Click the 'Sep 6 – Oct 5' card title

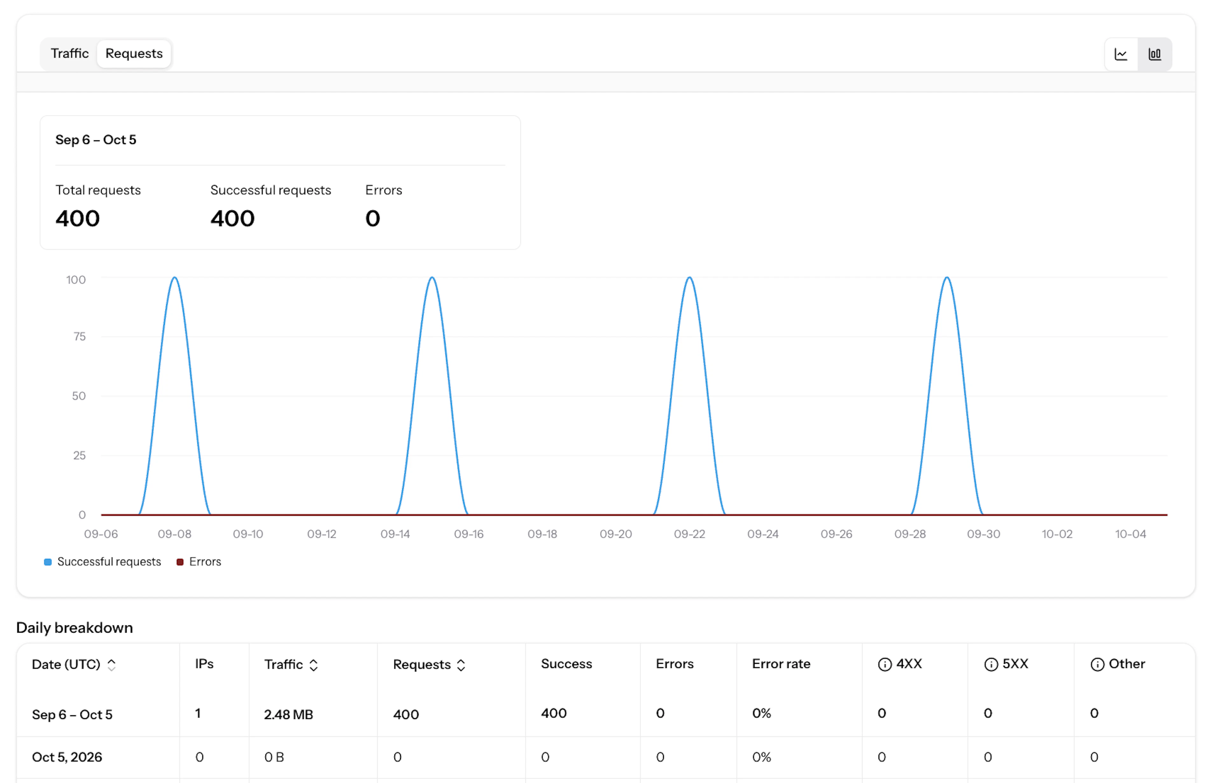click(96, 140)
